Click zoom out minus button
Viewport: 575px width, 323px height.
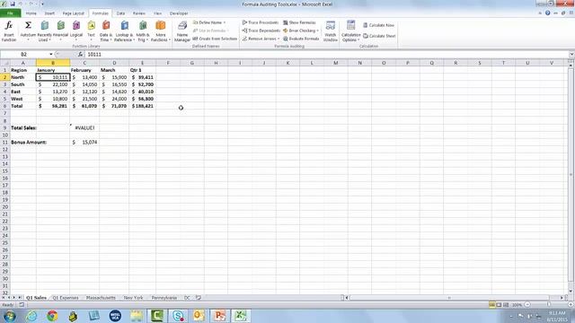(527, 305)
